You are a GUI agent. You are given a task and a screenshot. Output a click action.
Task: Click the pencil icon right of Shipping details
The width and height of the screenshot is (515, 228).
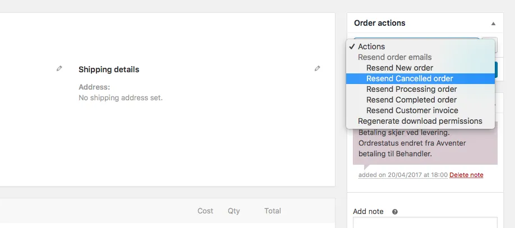coord(318,68)
